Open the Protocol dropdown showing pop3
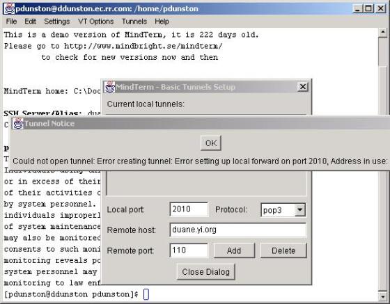 click(x=300, y=210)
